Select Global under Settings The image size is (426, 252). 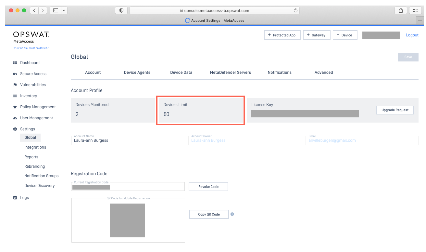click(30, 138)
